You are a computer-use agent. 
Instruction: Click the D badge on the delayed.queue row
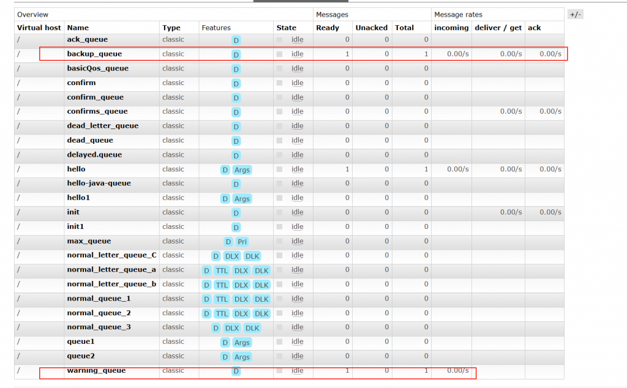point(236,155)
